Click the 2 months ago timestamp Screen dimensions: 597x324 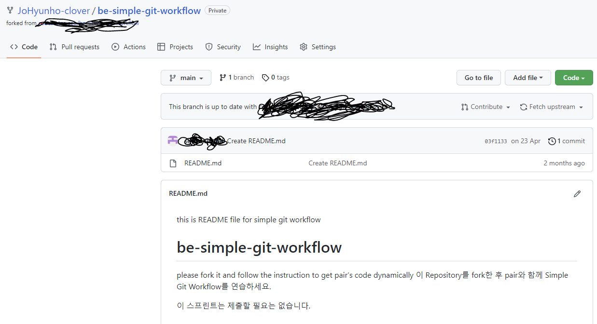[x=564, y=163]
